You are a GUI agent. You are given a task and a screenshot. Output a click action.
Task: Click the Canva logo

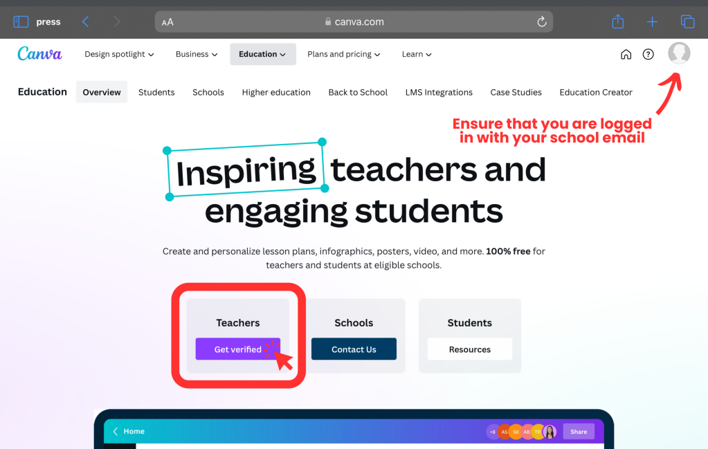pyautogui.click(x=39, y=54)
